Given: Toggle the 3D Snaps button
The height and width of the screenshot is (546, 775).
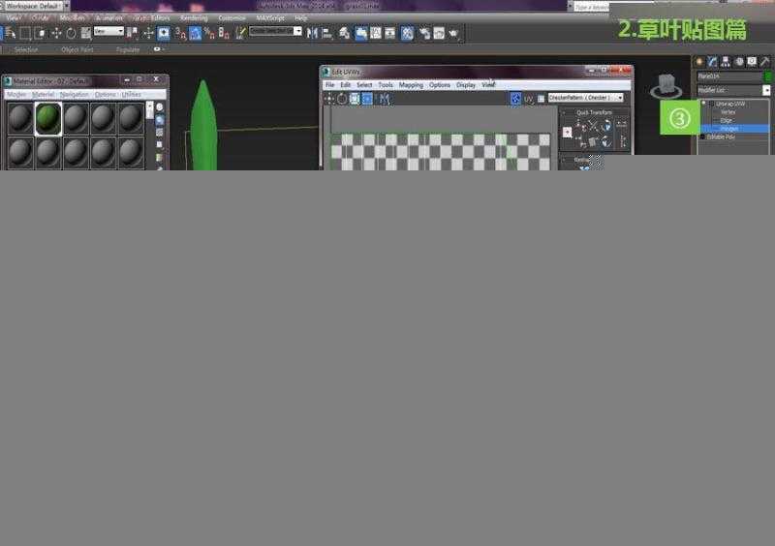Looking at the screenshot, I should (x=180, y=33).
